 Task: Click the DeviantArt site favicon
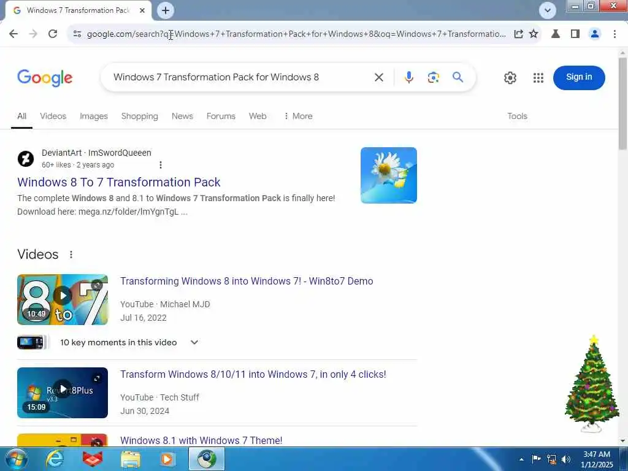[26, 159]
